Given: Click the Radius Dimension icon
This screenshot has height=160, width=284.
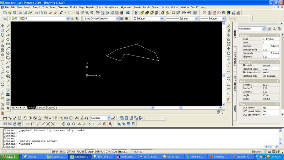Looking at the screenshot, I should (25, 118).
